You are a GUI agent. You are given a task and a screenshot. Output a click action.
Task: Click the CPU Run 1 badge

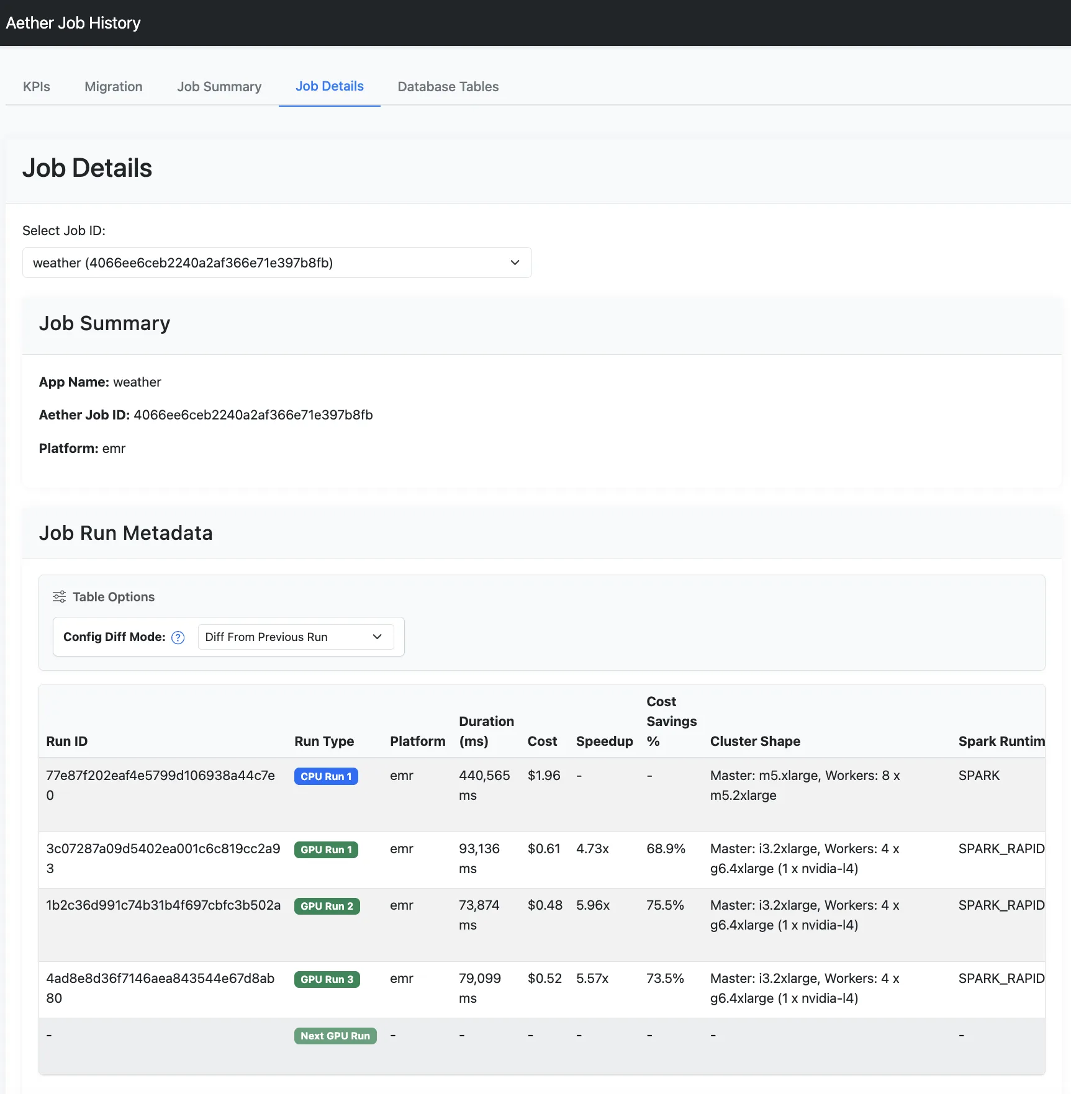[325, 776]
